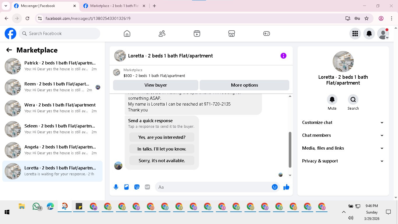Expand Media, files and links section

click(343, 148)
